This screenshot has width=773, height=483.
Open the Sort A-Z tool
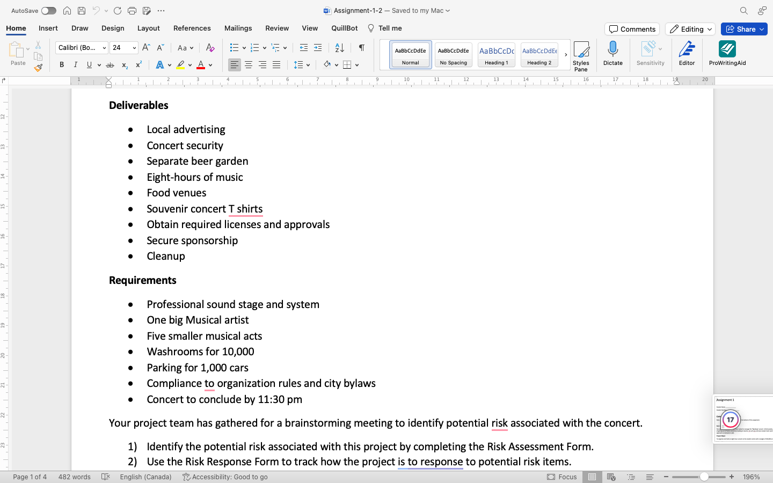point(338,47)
